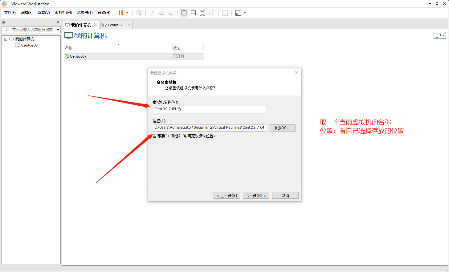Screen dimensions: 449x272
Task: Click the library search input field
Action: pyautogui.click(x=32, y=30)
